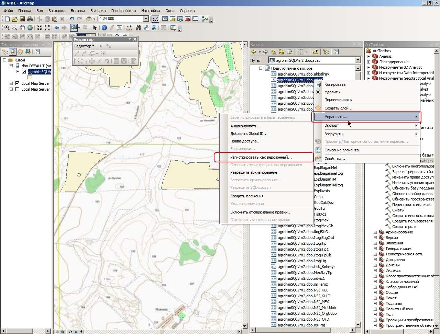Open the Создать роль tool
The width and height of the screenshot is (440, 334).
click(404, 227)
